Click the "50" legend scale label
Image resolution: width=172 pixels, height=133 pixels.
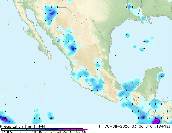[84, 132]
